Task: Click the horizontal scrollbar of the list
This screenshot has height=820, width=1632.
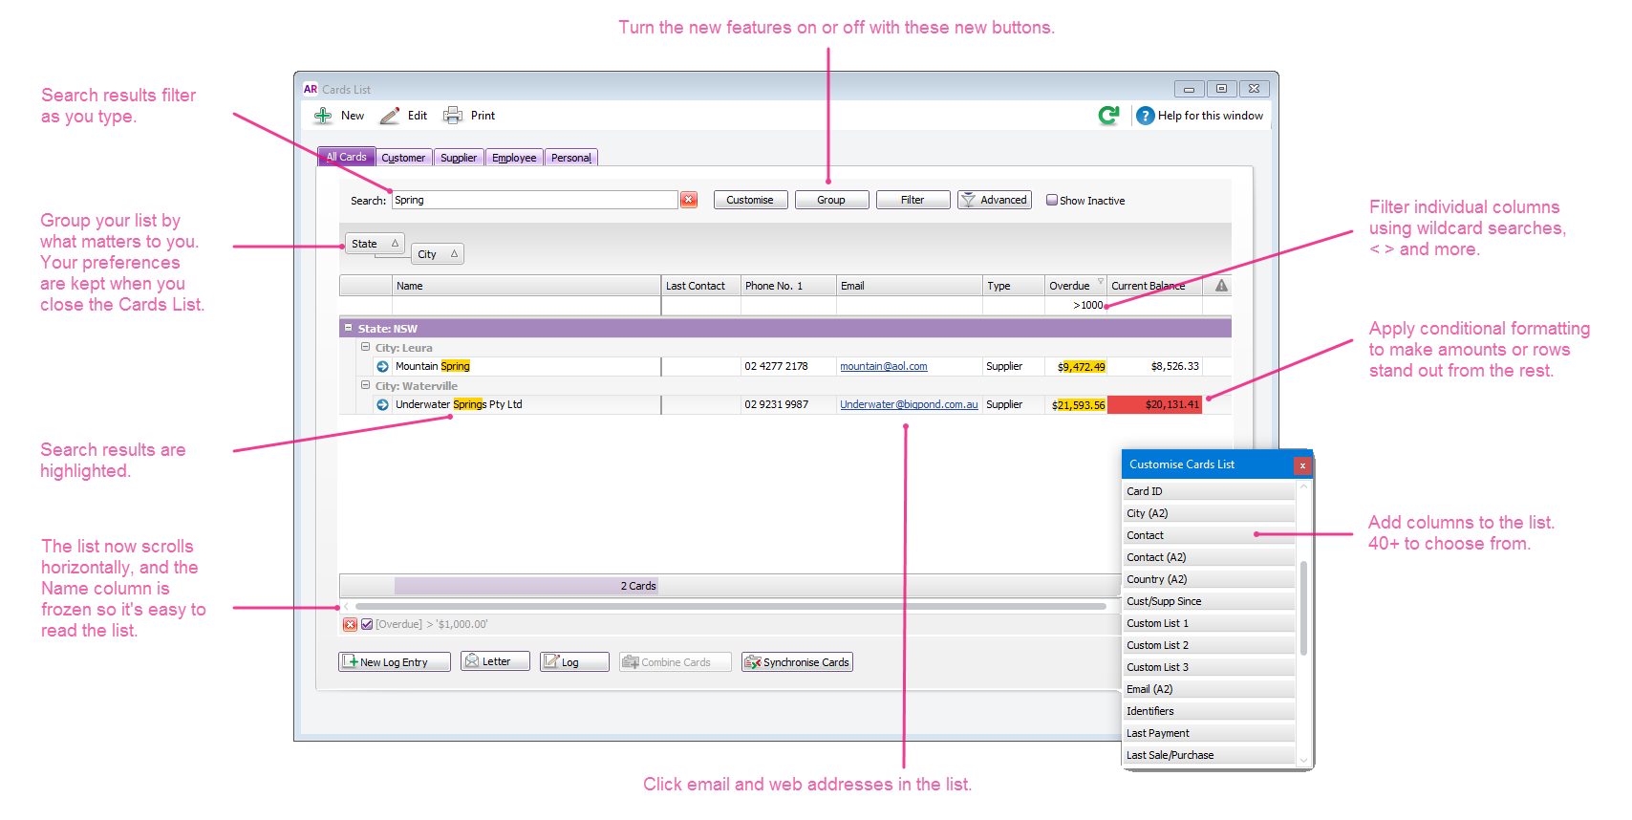Action: [731, 606]
